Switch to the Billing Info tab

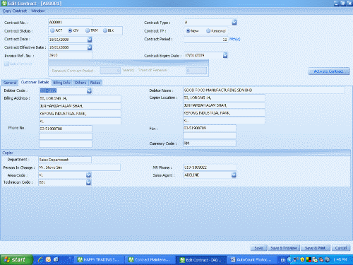click(x=61, y=83)
